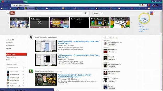Open Playlists in left sidebar
Viewport: 163px width, 91px height.
(8, 48)
